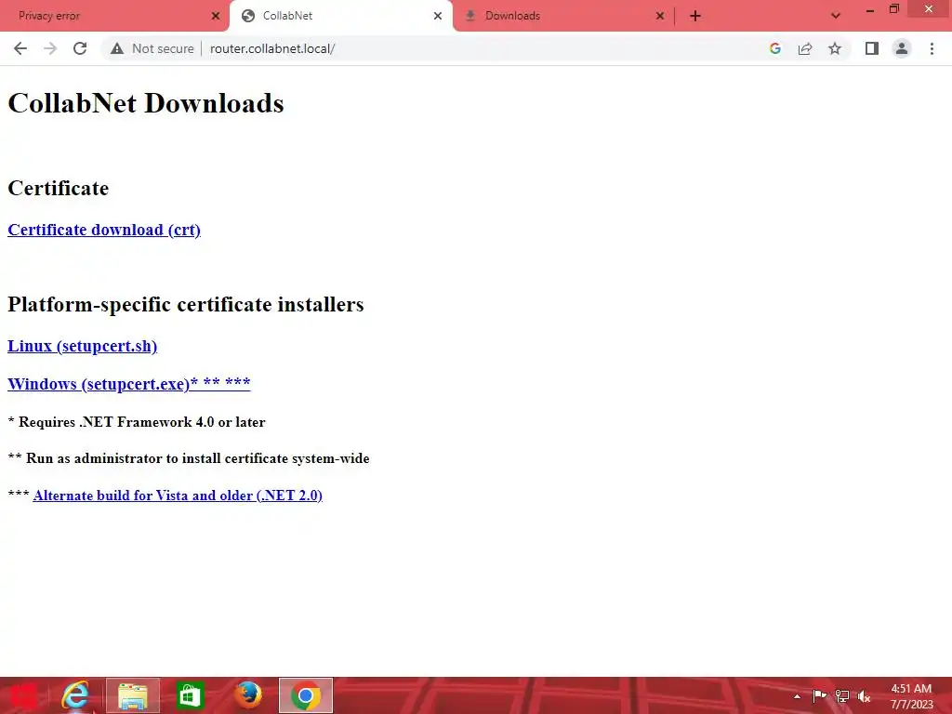This screenshot has width=952, height=714.
Task: Reload the current page
Action: [80, 48]
